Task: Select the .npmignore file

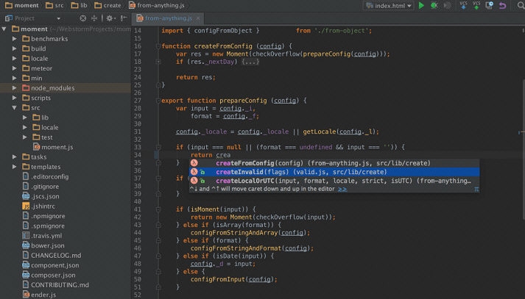Action: pos(43,216)
